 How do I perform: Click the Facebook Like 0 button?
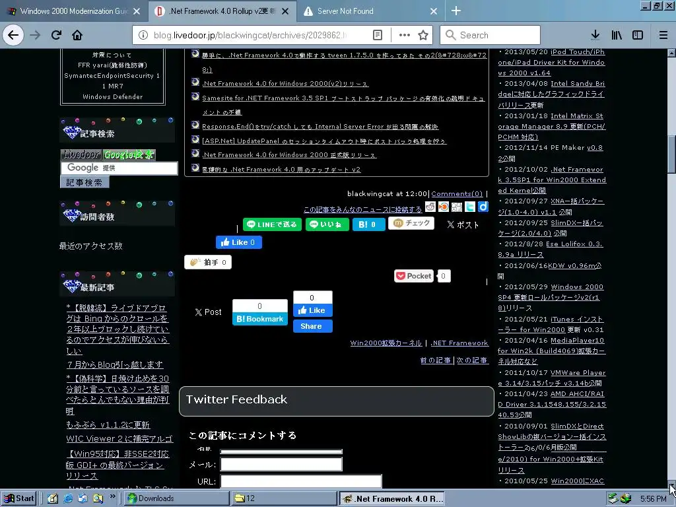pos(239,242)
